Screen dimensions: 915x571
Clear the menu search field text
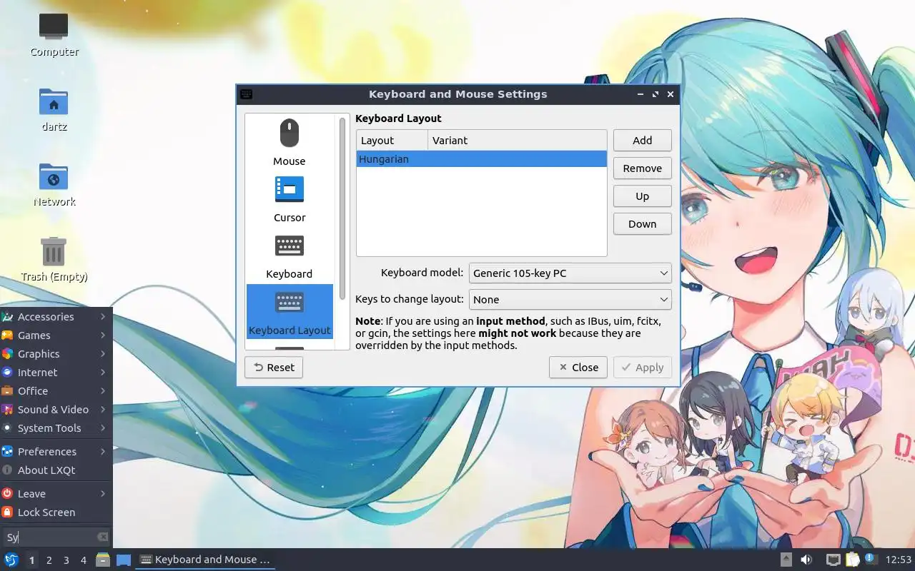pos(103,537)
